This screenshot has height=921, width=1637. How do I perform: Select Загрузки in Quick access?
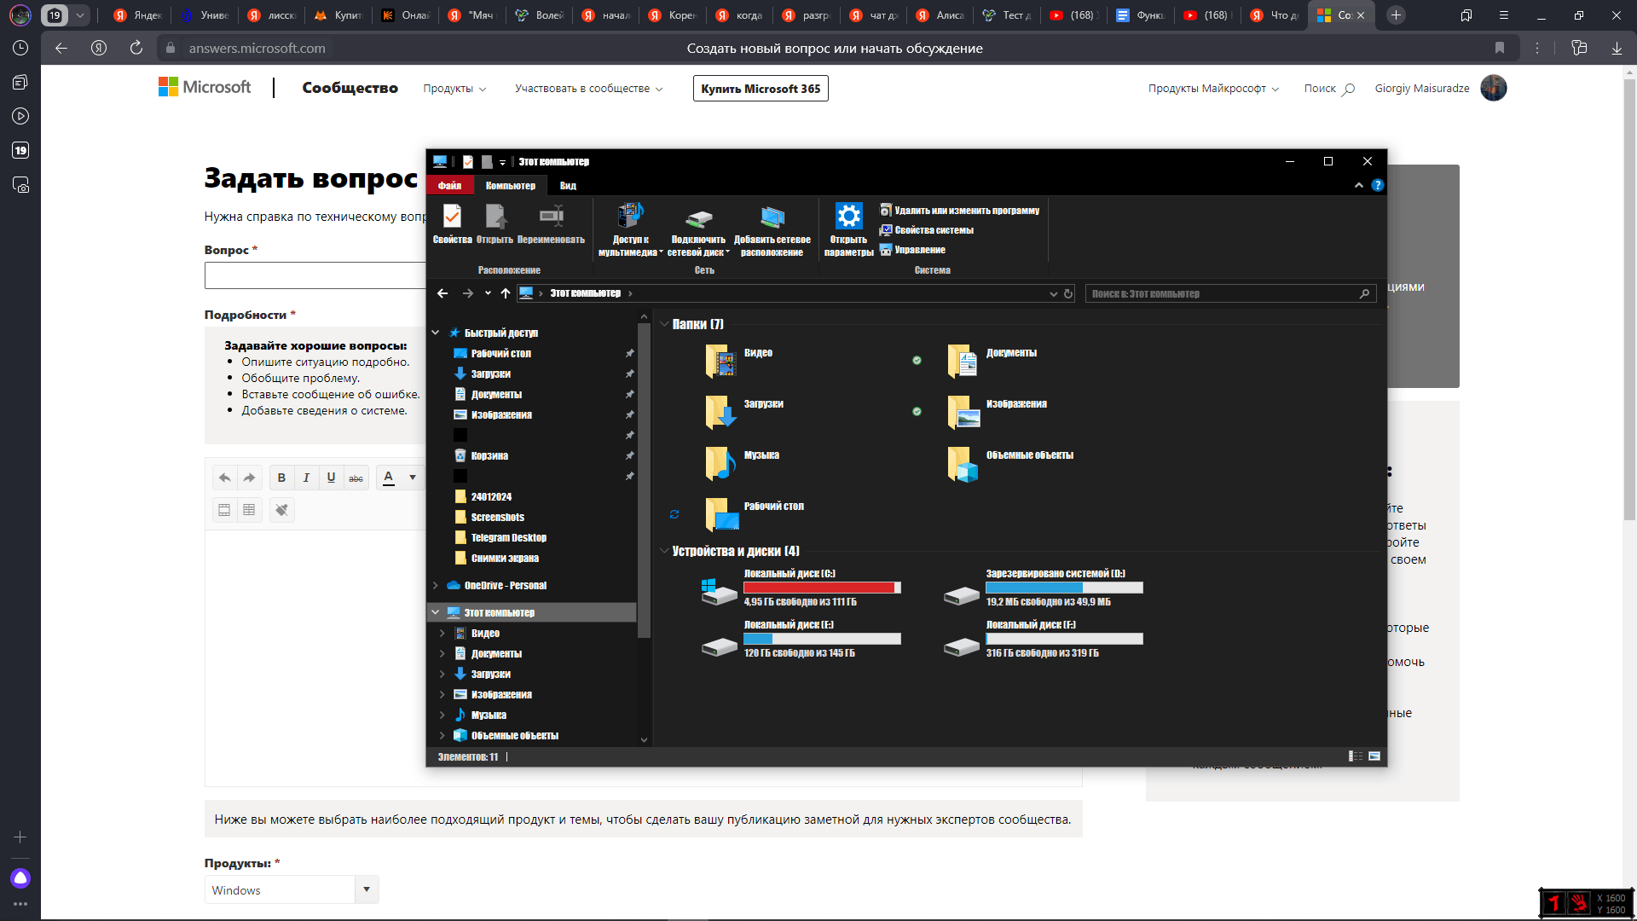pyautogui.click(x=490, y=374)
